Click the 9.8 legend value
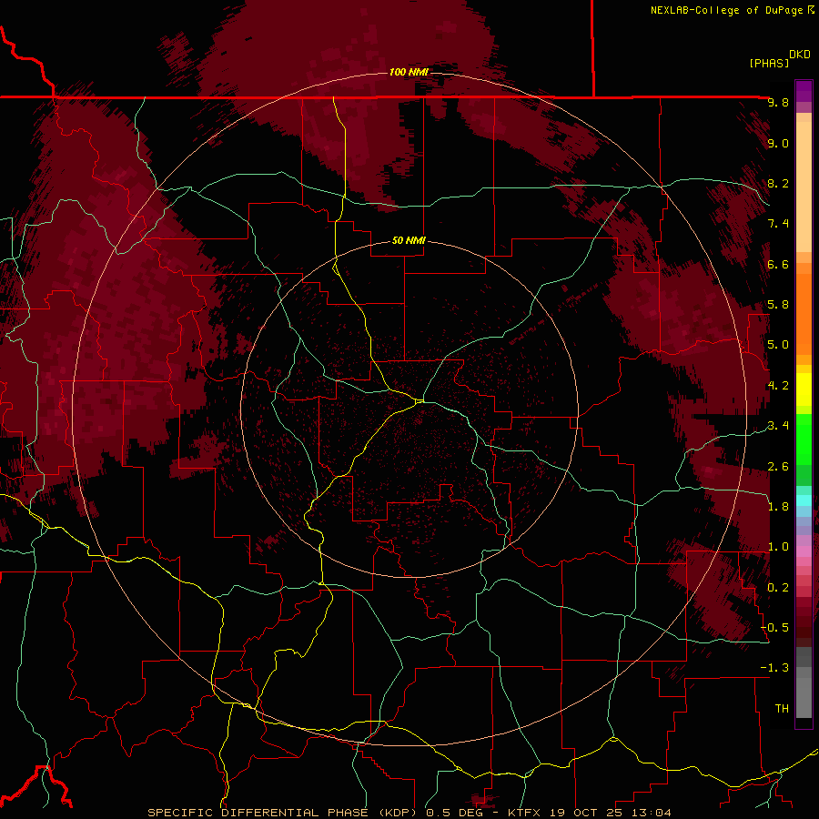The height and width of the screenshot is (819, 819). (778, 103)
